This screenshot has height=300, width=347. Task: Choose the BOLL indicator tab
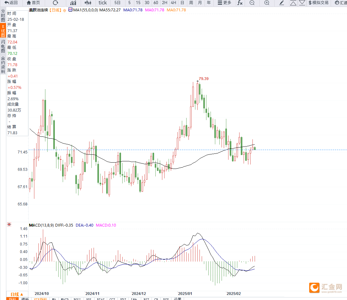pyautogui.click(x=77, y=299)
